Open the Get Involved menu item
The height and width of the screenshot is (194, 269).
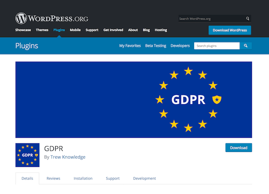(x=113, y=30)
